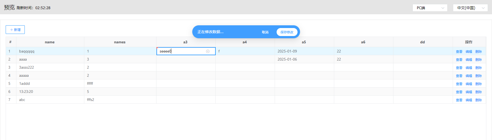Image resolution: width=492 pixels, height=140 pixels.
Task: Click the name column header
Action: click(50, 42)
